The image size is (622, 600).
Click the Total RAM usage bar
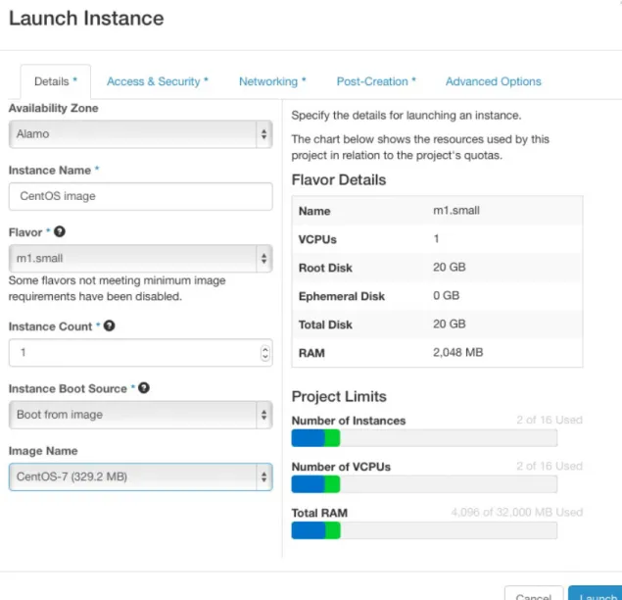click(424, 530)
